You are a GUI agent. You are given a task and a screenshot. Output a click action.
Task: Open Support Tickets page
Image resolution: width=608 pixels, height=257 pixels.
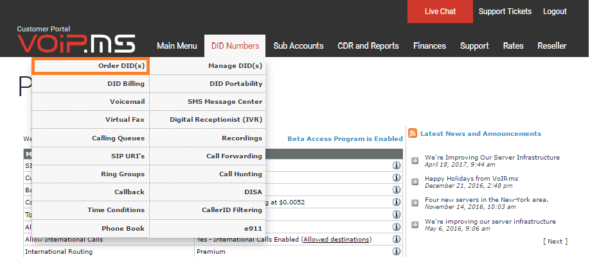[x=505, y=12]
